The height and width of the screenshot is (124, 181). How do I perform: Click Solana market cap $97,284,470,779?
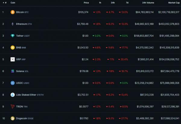tap(170, 71)
